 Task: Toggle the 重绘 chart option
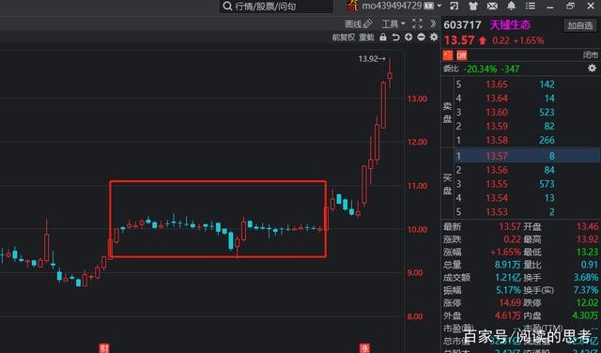tap(366, 38)
